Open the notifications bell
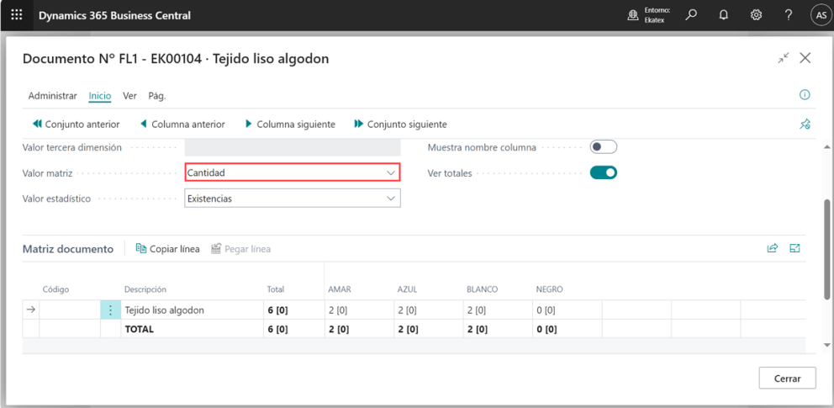The width and height of the screenshot is (834, 408). click(x=723, y=15)
